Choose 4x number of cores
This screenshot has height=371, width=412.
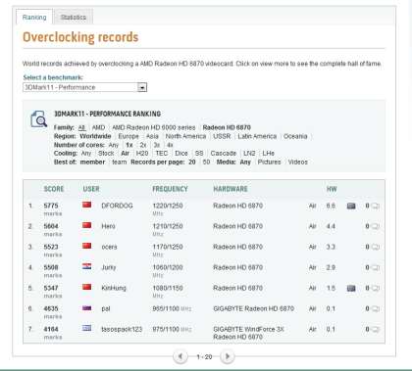(x=170, y=145)
